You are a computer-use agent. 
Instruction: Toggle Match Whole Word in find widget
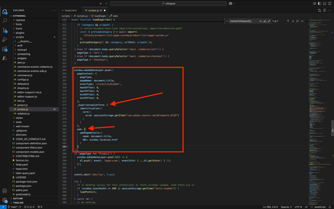pyautogui.click(x=265, y=21)
